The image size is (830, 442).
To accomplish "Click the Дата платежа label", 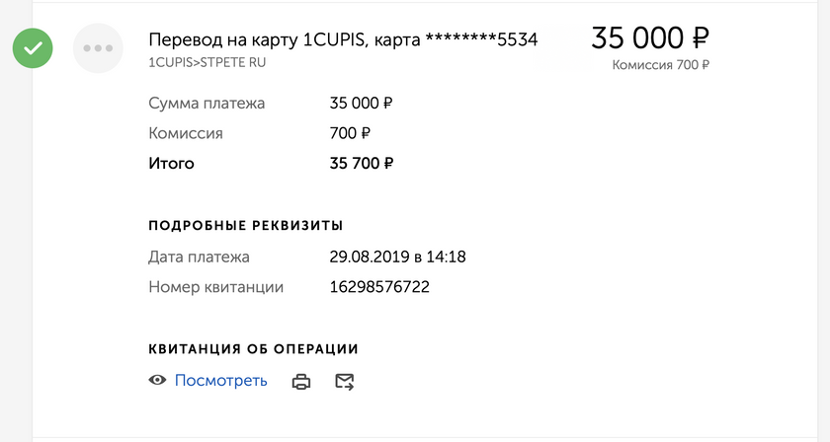I will [x=199, y=257].
